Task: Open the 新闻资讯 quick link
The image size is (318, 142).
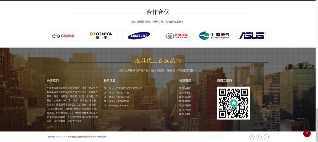Action: click(x=187, y=105)
